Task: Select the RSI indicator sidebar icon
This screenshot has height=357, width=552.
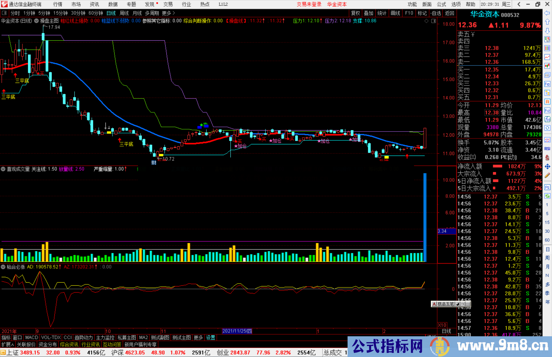Action: click(547, 149)
